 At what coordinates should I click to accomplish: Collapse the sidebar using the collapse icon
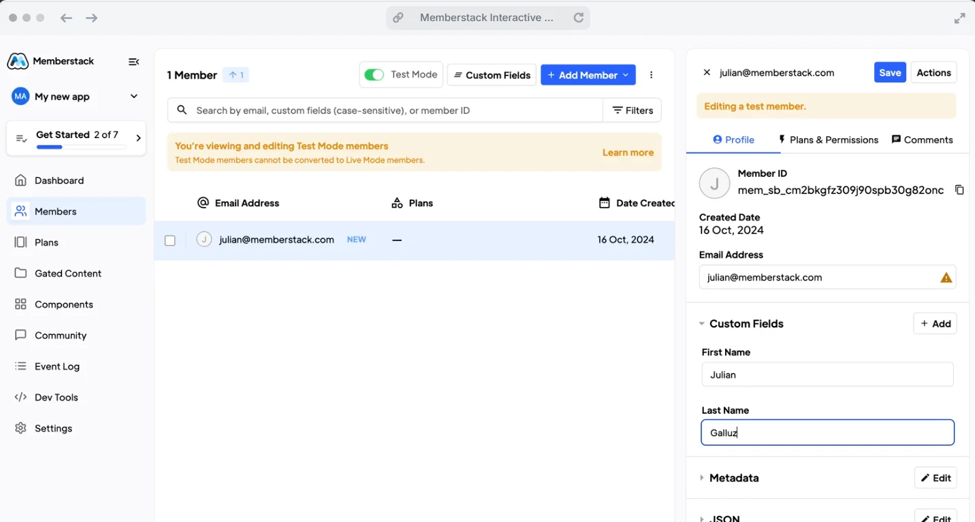point(133,61)
